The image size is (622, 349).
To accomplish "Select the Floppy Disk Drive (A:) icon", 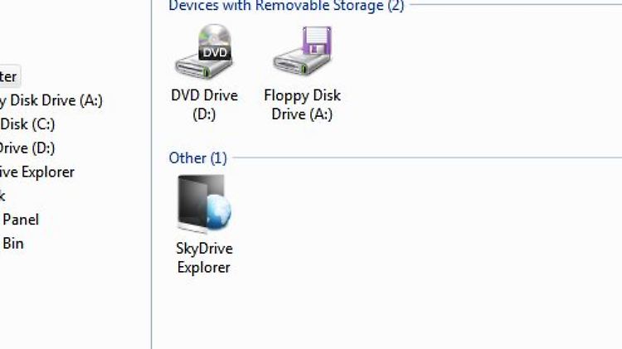I will tap(303, 54).
